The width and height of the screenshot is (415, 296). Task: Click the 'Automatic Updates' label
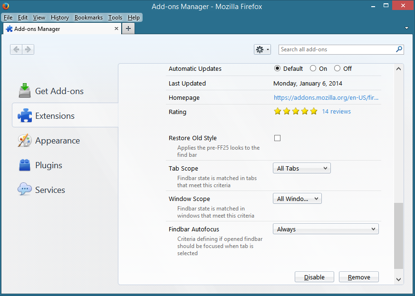pos(195,68)
